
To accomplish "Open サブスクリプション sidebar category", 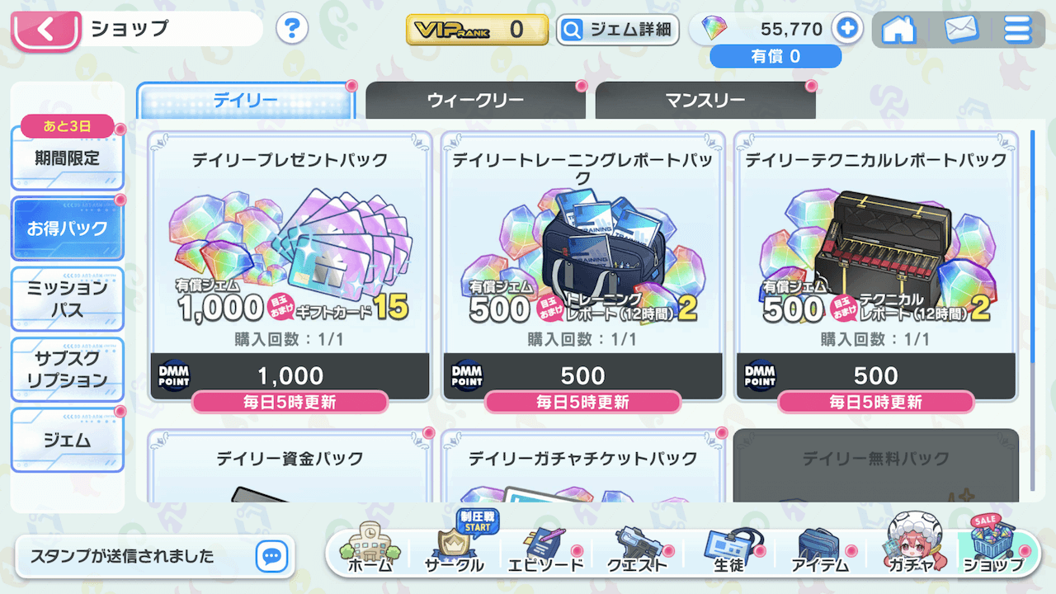I will point(68,370).
